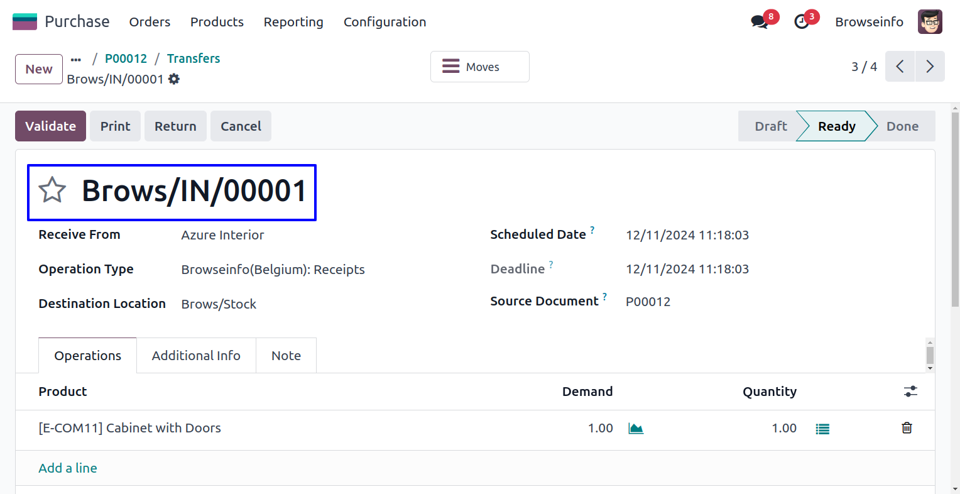The image size is (960, 494).
Task: Open the Configuration menu
Action: point(385,22)
